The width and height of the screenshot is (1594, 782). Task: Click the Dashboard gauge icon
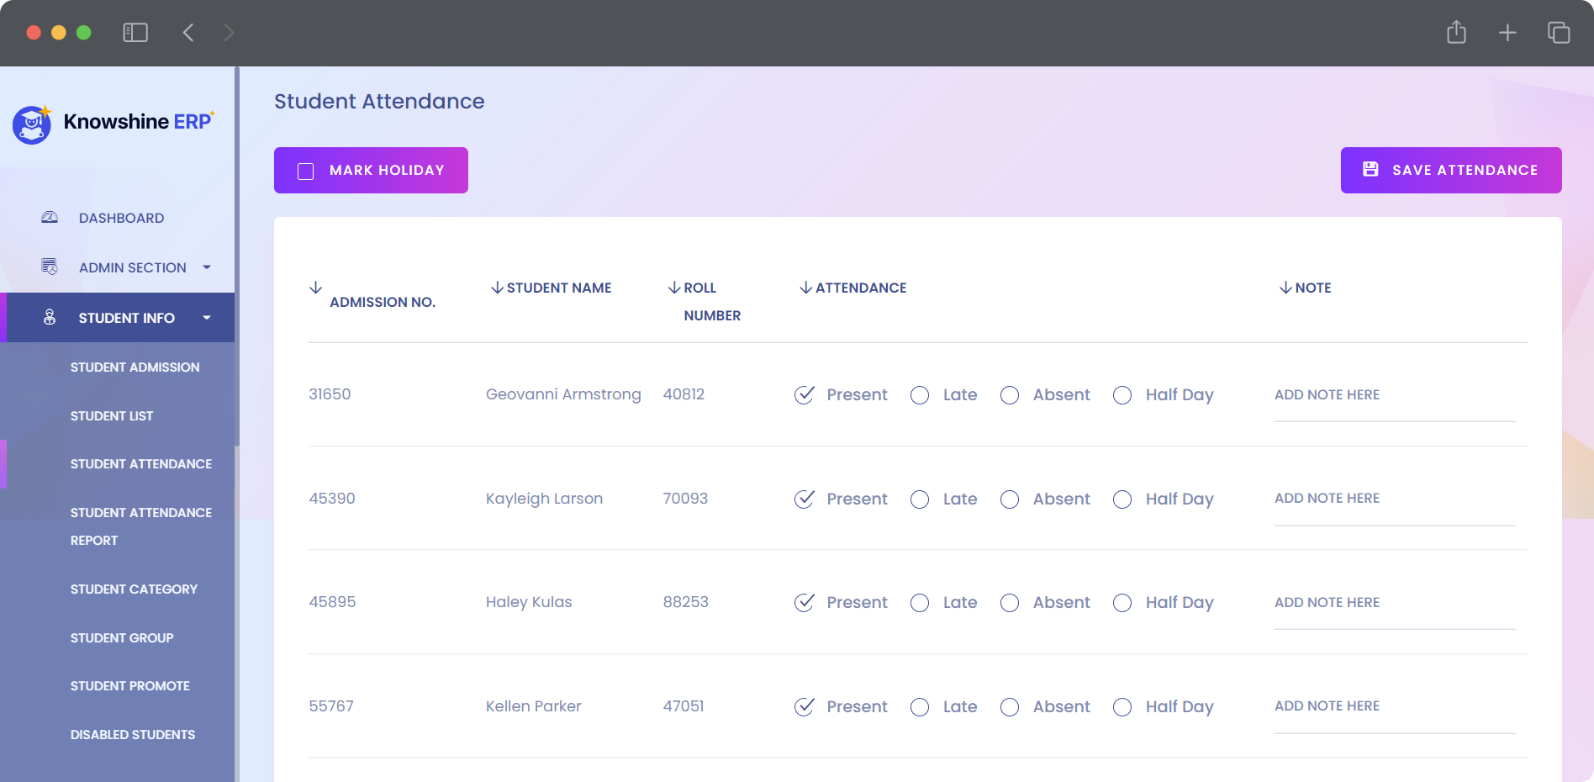pyautogui.click(x=50, y=218)
